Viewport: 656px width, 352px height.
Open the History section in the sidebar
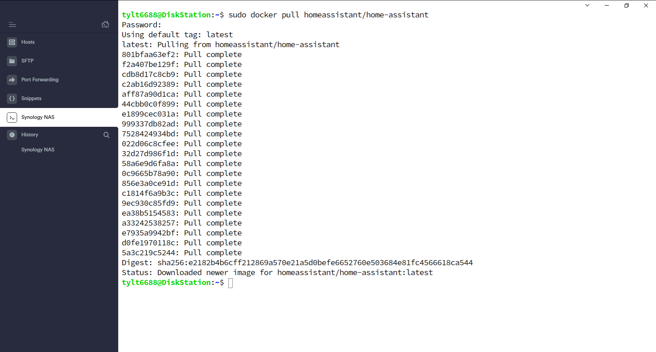pos(30,135)
